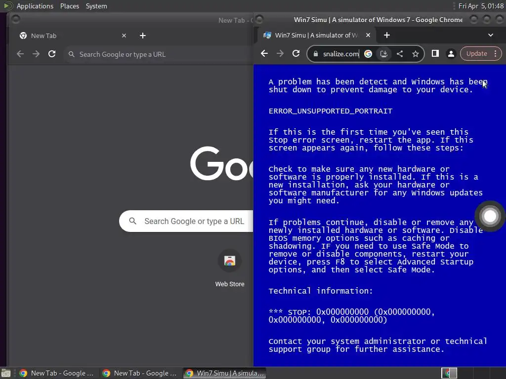The height and width of the screenshot is (379, 506).
Task: Click the Google icon in the address bar
Action: click(x=368, y=54)
